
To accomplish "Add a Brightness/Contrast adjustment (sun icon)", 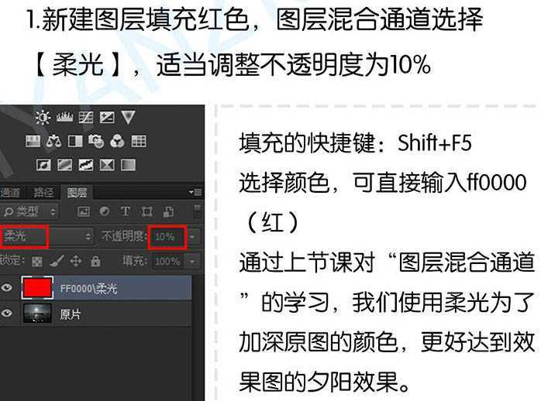I will [x=43, y=118].
